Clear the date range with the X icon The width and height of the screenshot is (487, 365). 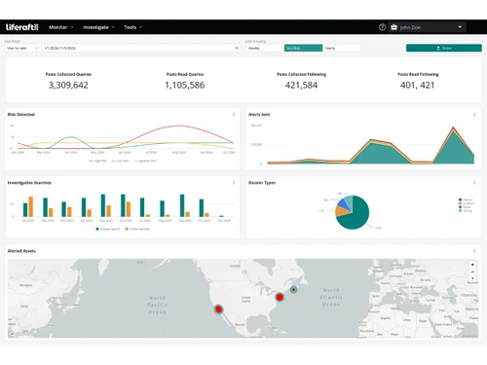237,48
